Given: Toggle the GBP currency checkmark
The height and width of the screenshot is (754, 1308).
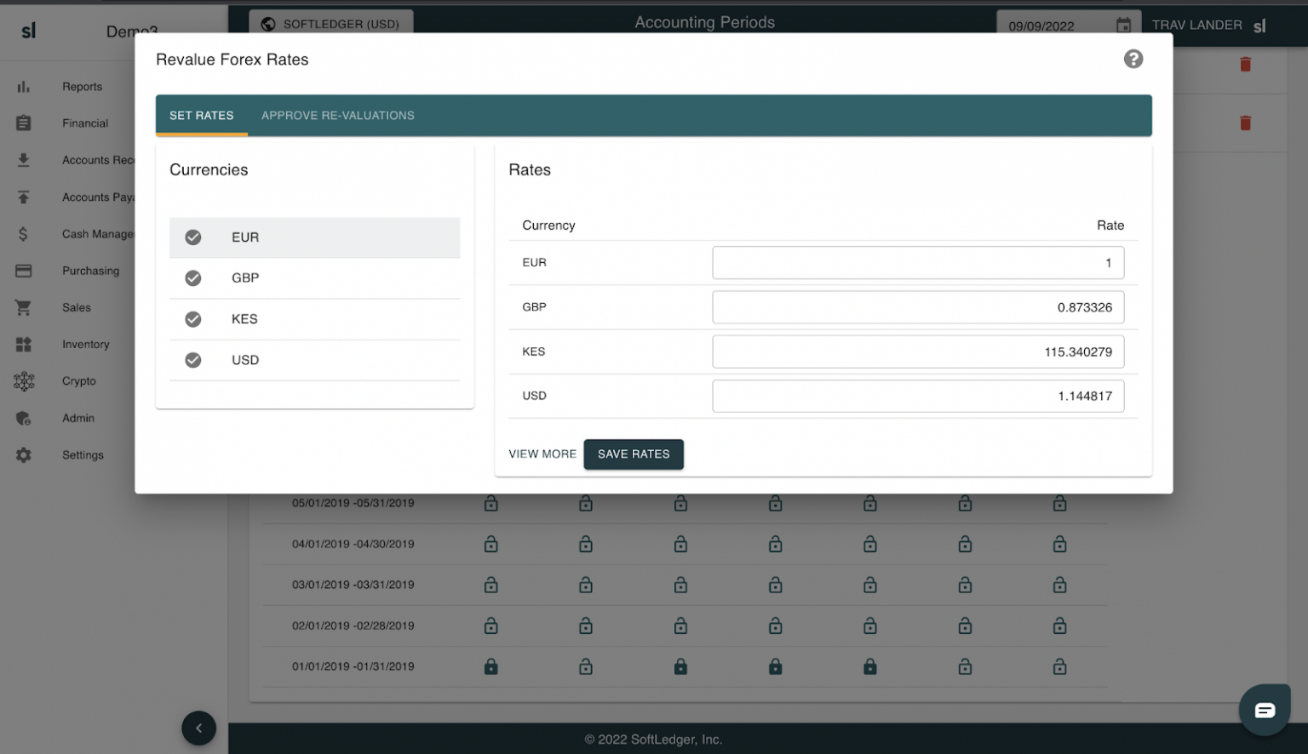Looking at the screenshot, I should (193, 278).
